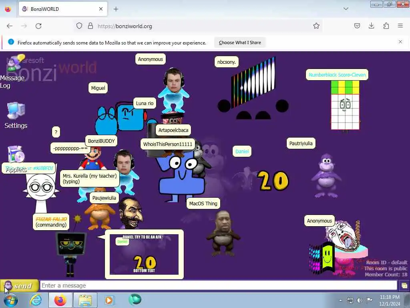Open the shield tracking protection icon
The height and width of the screenshot is (308, 410).
[79, 26]
